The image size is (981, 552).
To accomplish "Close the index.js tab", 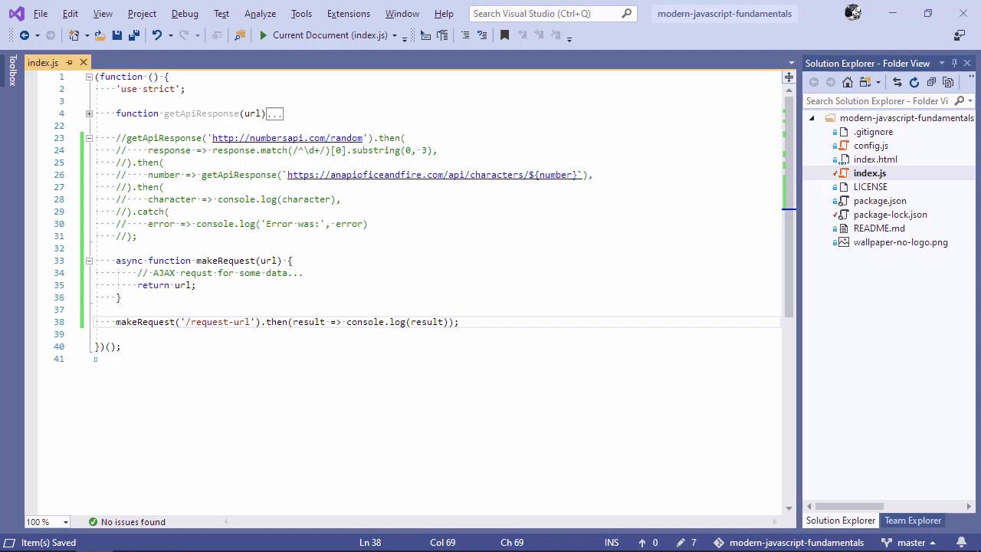I will pos(84,63).
